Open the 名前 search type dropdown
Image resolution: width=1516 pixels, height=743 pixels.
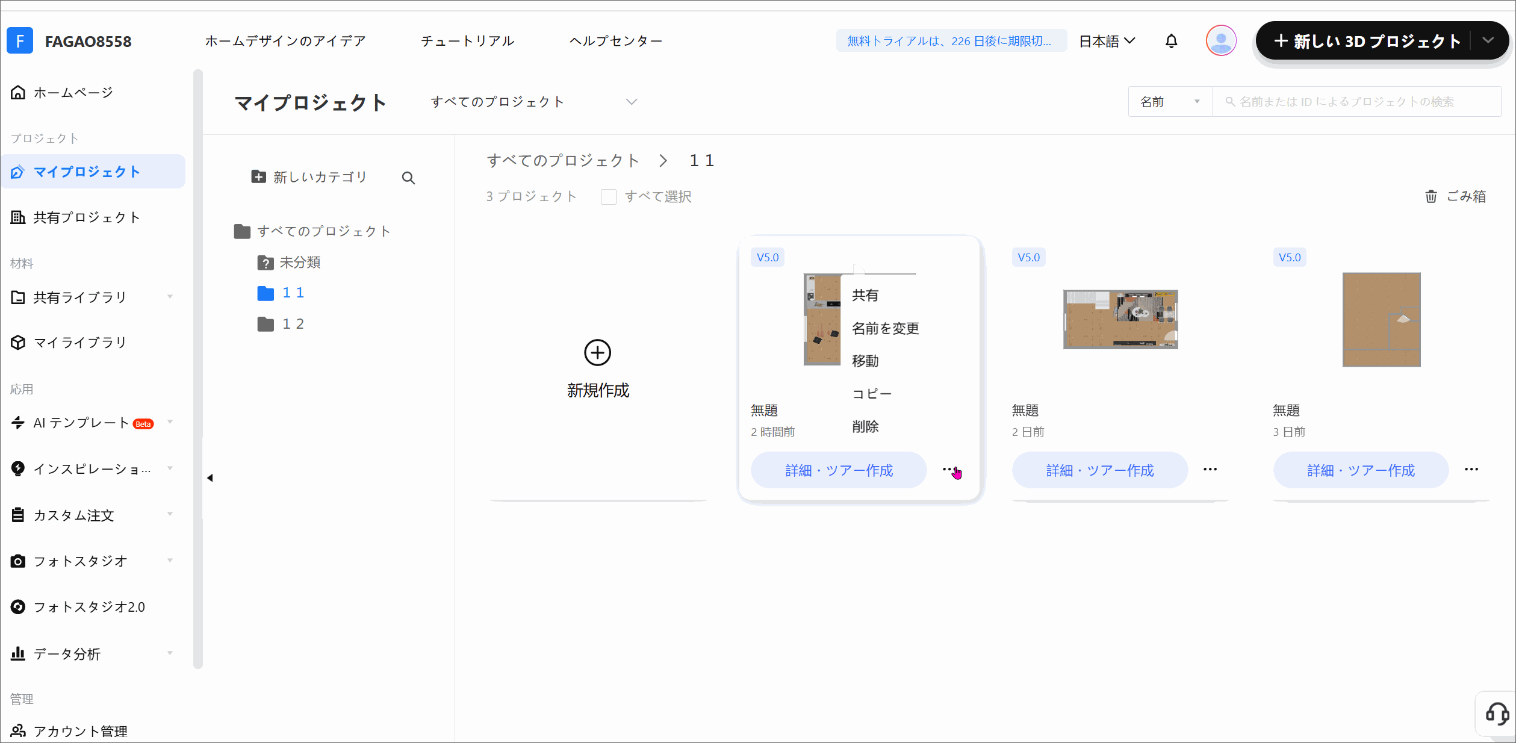tap(1170, 102)
